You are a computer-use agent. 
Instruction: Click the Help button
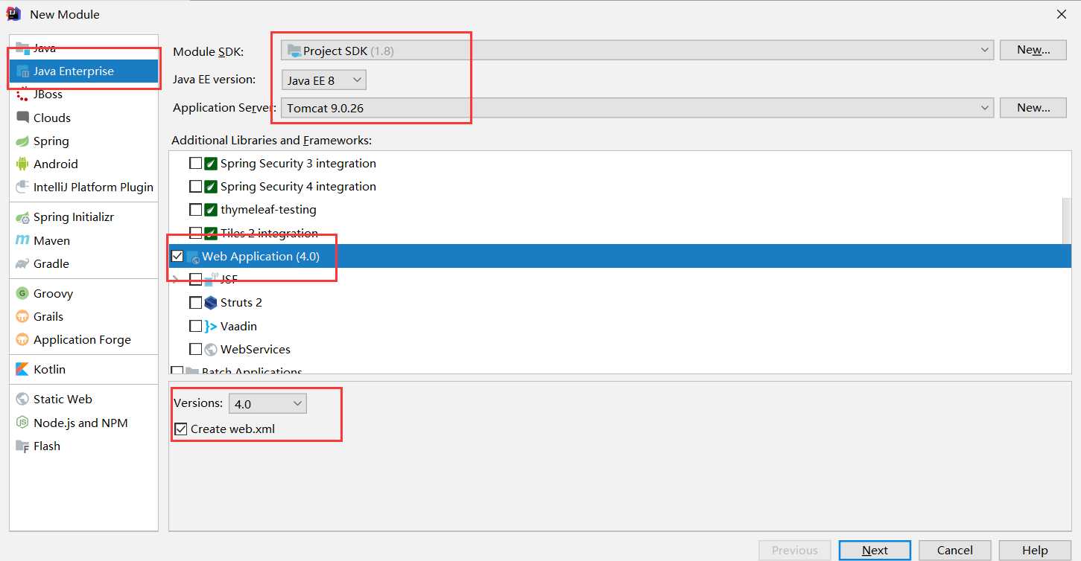(x=1035, y=551)
